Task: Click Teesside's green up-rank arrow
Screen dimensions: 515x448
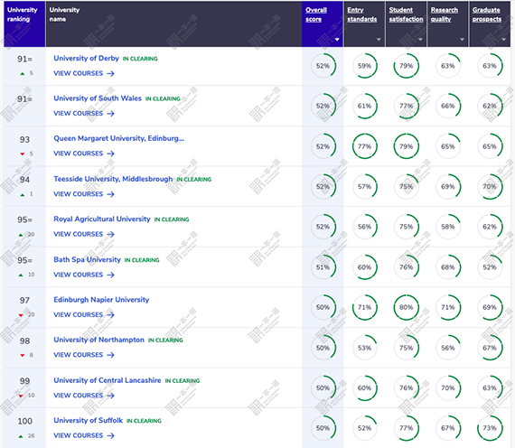Action: pyautogui.click(x=23, y=195)
